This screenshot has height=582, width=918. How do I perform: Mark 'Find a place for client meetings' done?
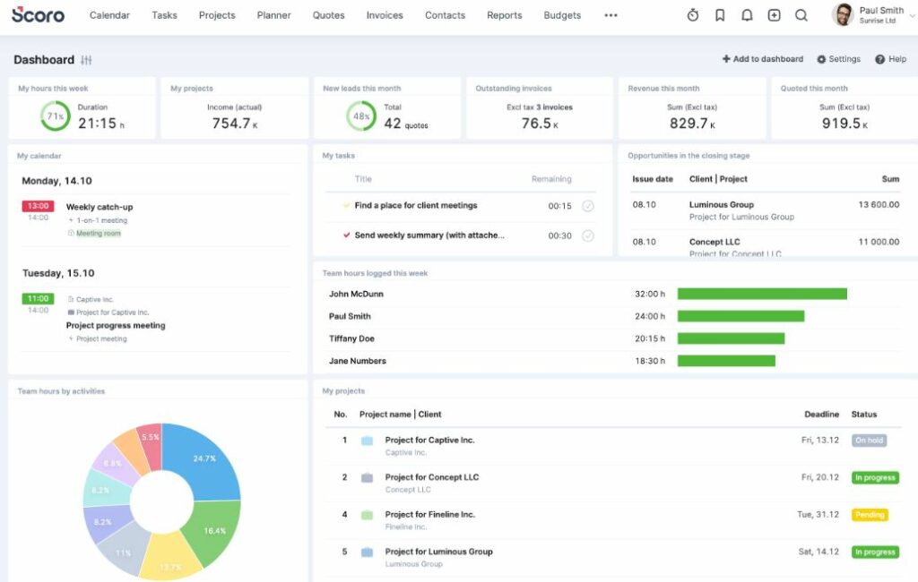click(588, 206)
